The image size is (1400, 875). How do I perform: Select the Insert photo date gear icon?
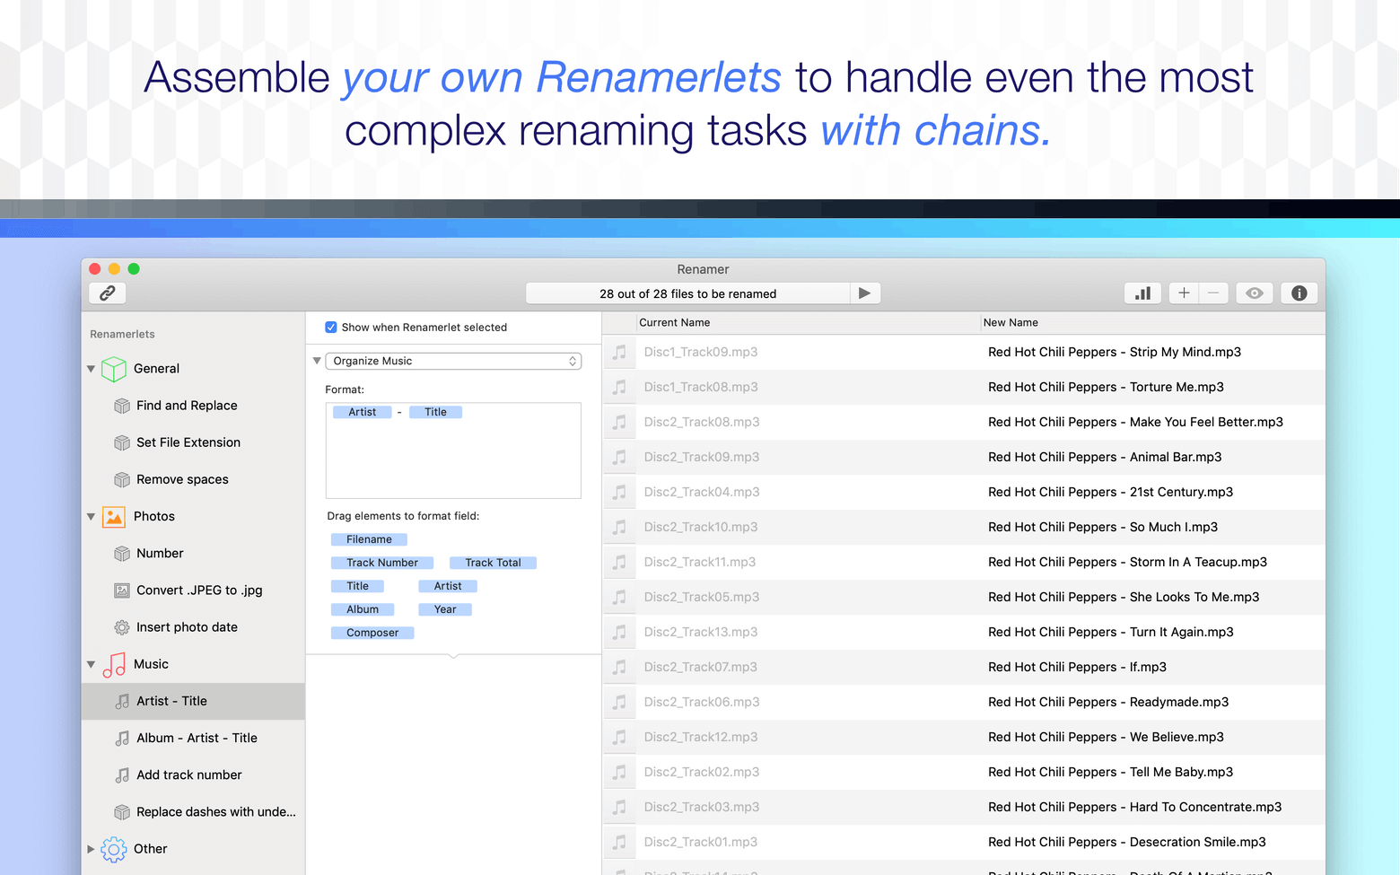pyautogui.click(x=122, y=626)
